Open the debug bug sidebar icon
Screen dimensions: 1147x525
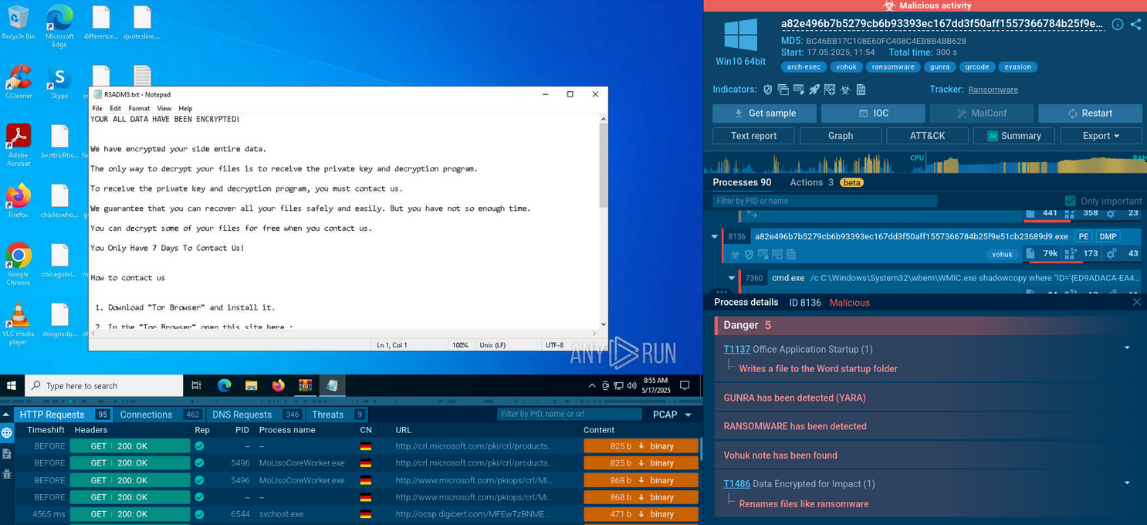[x=7, y=473]
